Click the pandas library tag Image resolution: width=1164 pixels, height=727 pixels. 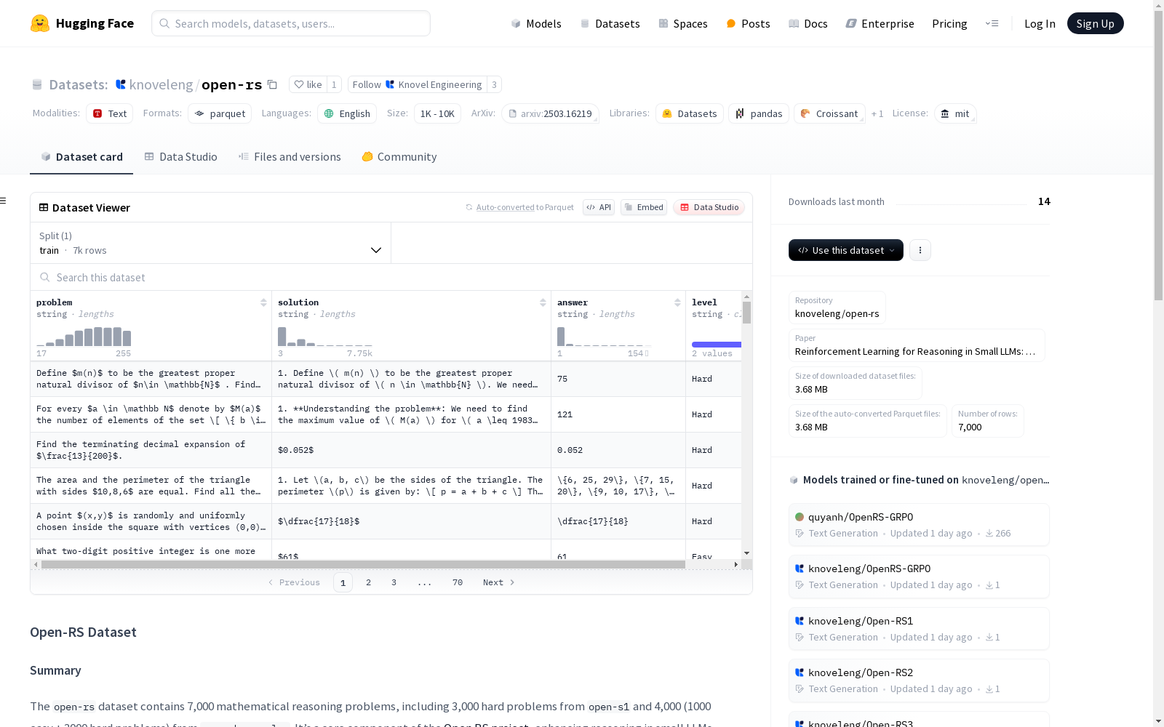click(x=759, y=113)
